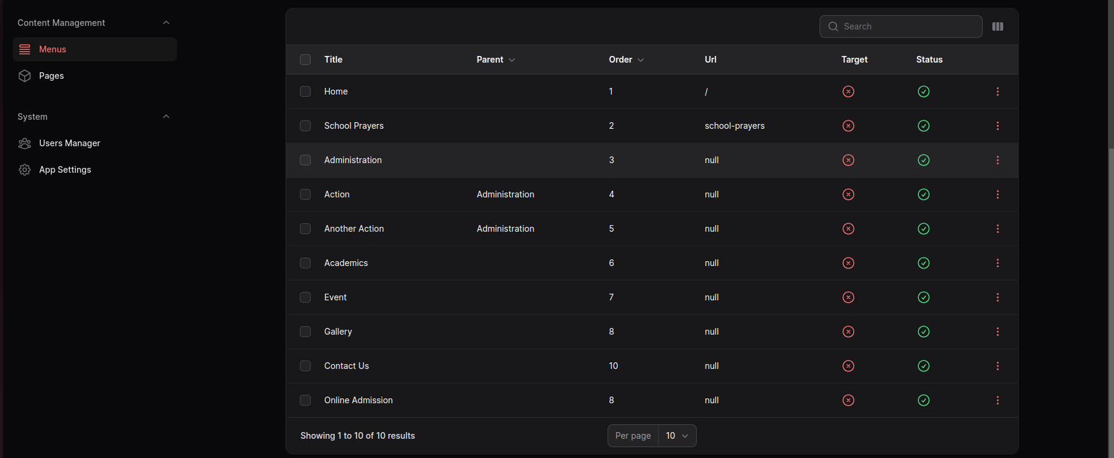This screenshot has width=1114, height=458.
Task: Open the actions menu for Online Admission
Action: coord(997,400)
